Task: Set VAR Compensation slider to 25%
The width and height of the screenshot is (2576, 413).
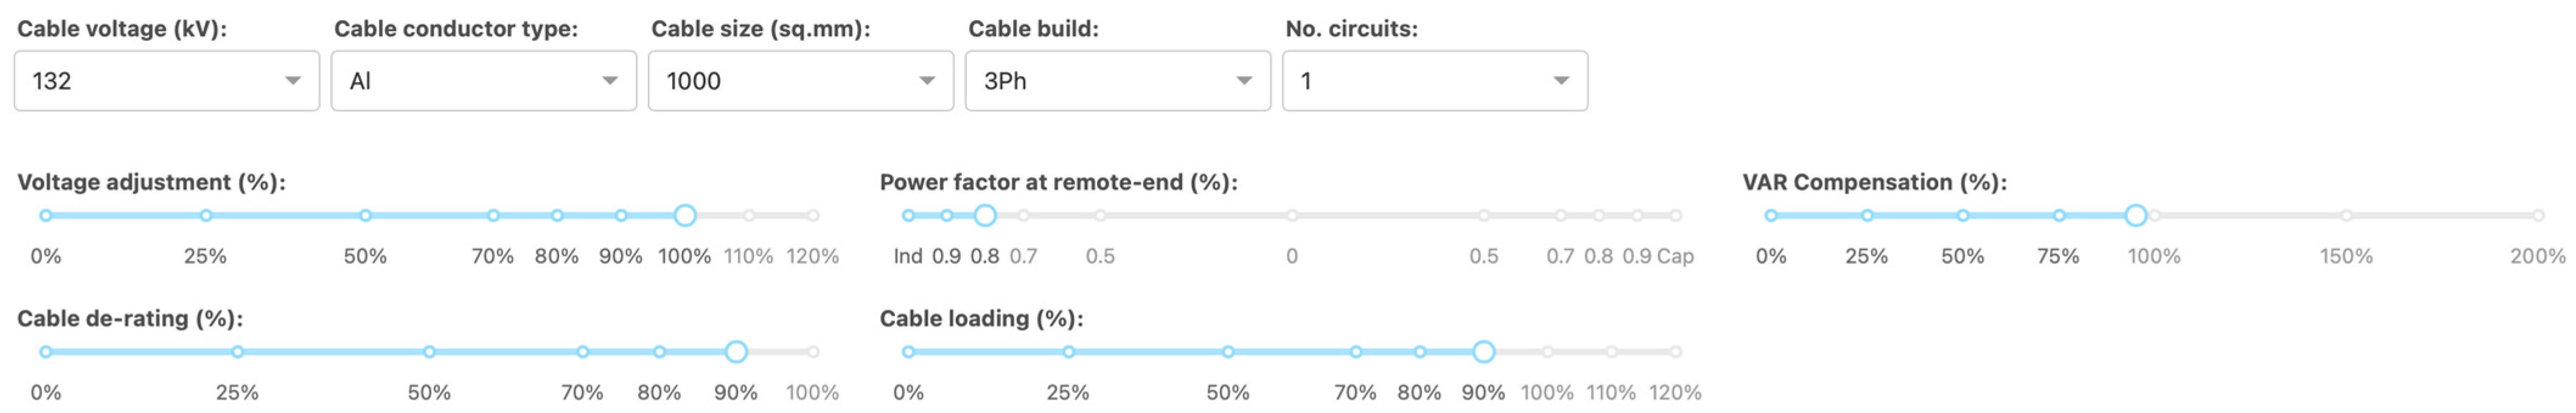Action: [1867, 215]
